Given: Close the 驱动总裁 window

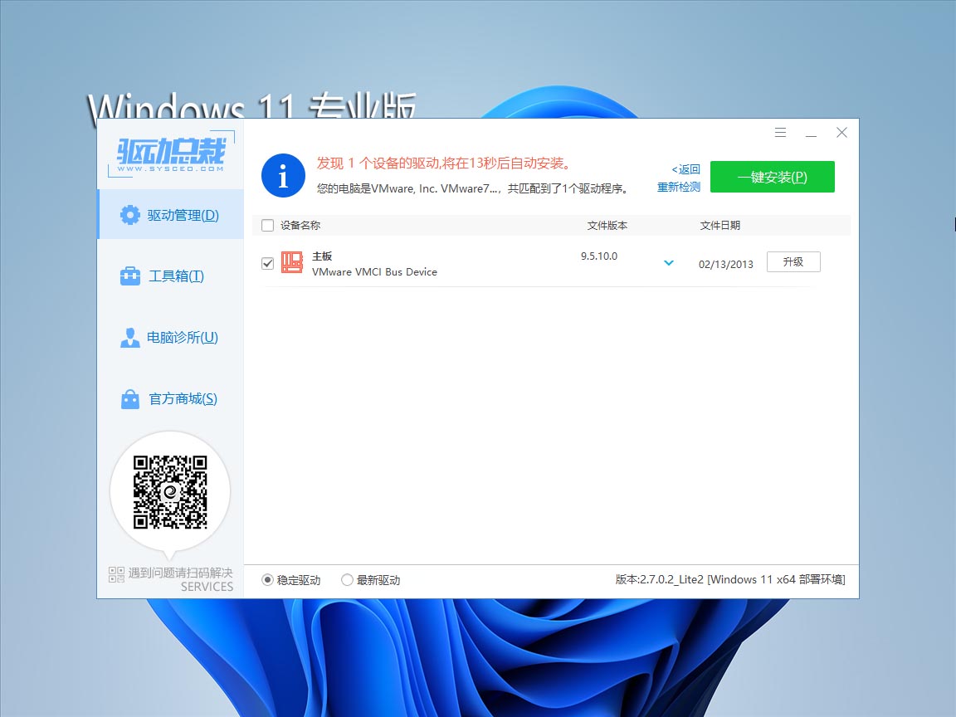Looking at the screenshot, I should pyautogui.click(x=842, y=132).
